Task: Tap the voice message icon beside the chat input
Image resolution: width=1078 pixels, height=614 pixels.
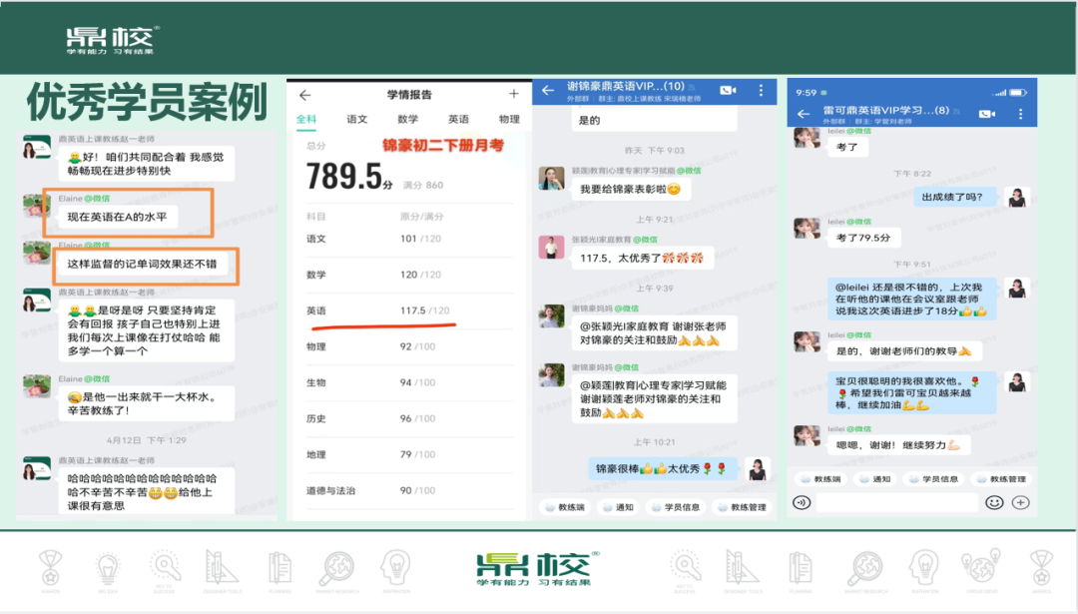Action: [x=802, y=502]
